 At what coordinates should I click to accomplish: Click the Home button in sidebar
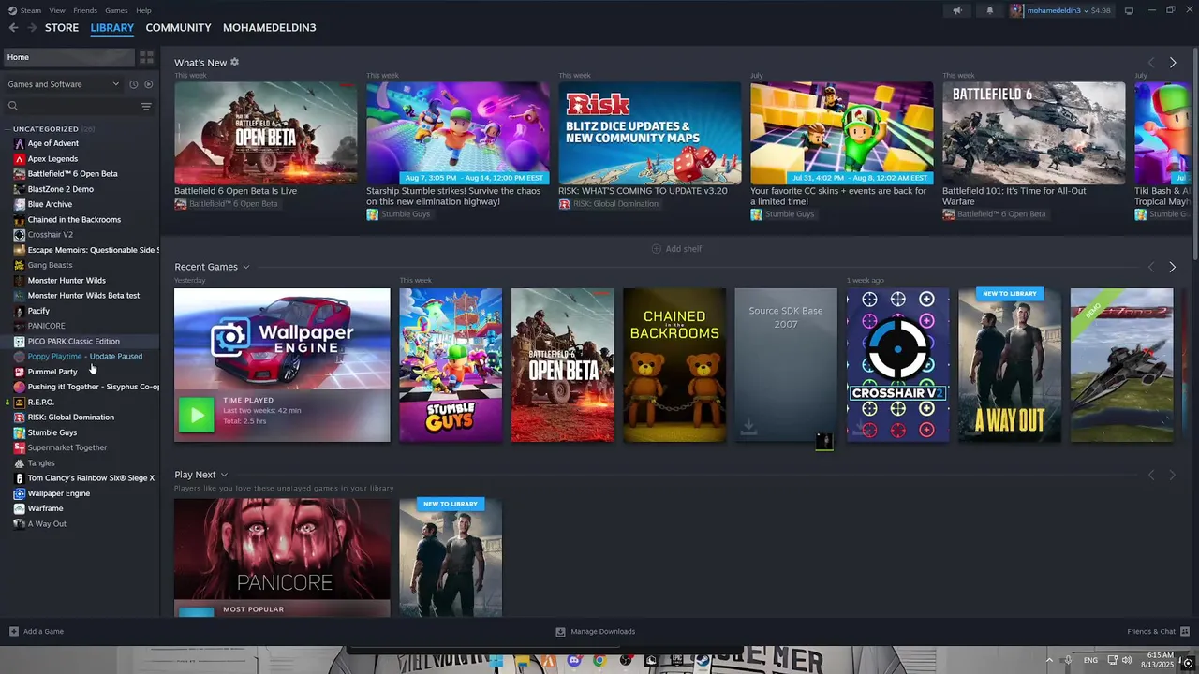(x=67, y=57)
